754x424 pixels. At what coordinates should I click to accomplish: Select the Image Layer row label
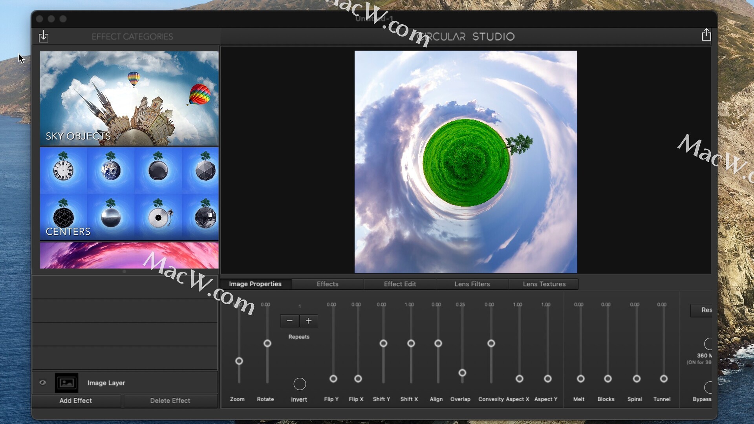106,383
